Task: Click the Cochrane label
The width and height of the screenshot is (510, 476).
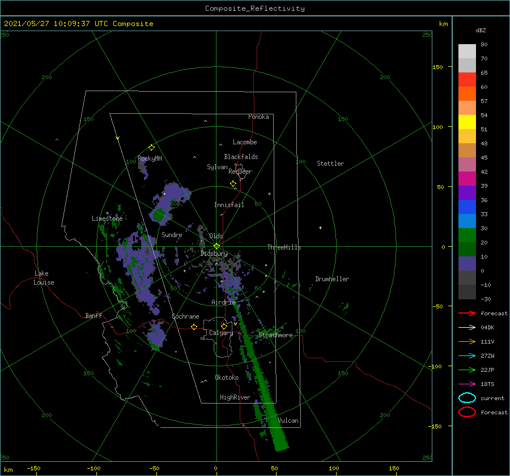Action: (x=185, y=316)
